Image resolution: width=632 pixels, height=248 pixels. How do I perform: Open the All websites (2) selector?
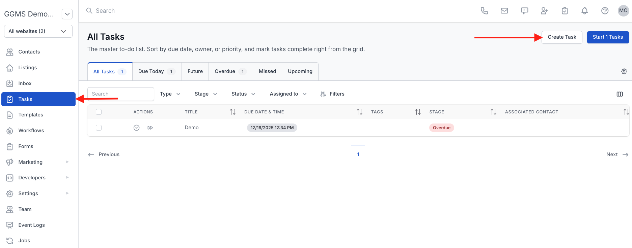pos(38,31)
